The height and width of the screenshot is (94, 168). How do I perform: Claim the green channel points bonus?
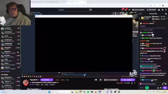click(x=147, y=88)
